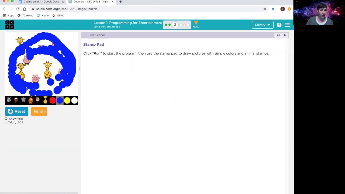Open the TC Home bookmark
Screen dimensions: 345x194
click(25, 16)
